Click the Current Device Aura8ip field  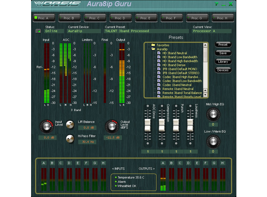[84, 31]
